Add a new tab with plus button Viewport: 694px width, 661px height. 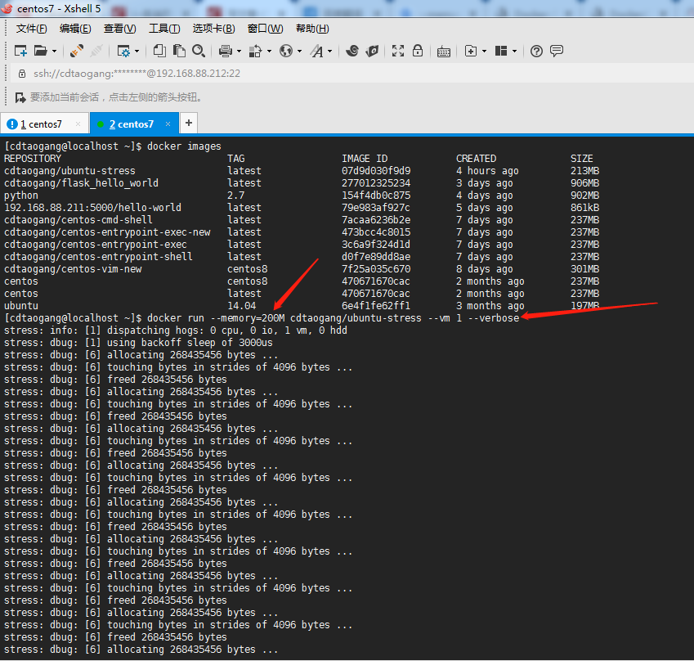coord(189,124)
